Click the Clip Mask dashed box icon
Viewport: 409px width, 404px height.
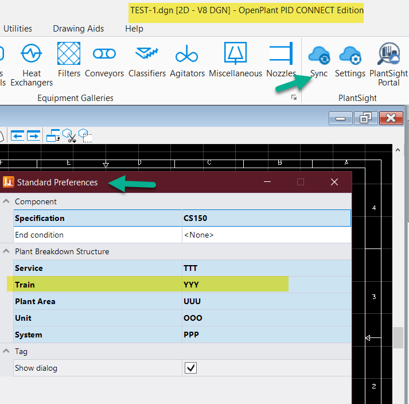point(85,135)
